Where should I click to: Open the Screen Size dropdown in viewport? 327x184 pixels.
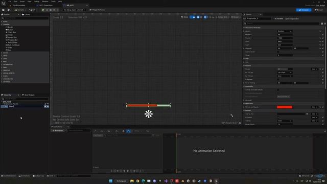[223, 17]
